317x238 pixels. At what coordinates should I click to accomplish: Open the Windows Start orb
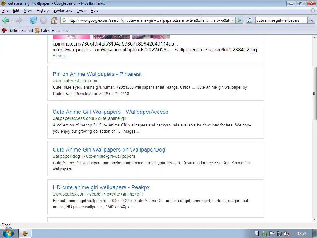click(x=8, y=233)
